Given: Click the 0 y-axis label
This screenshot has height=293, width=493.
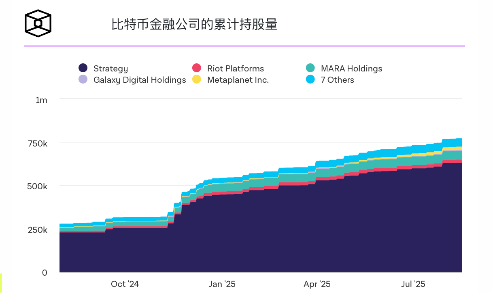Looking at the screenshot, I should [45, 273].
